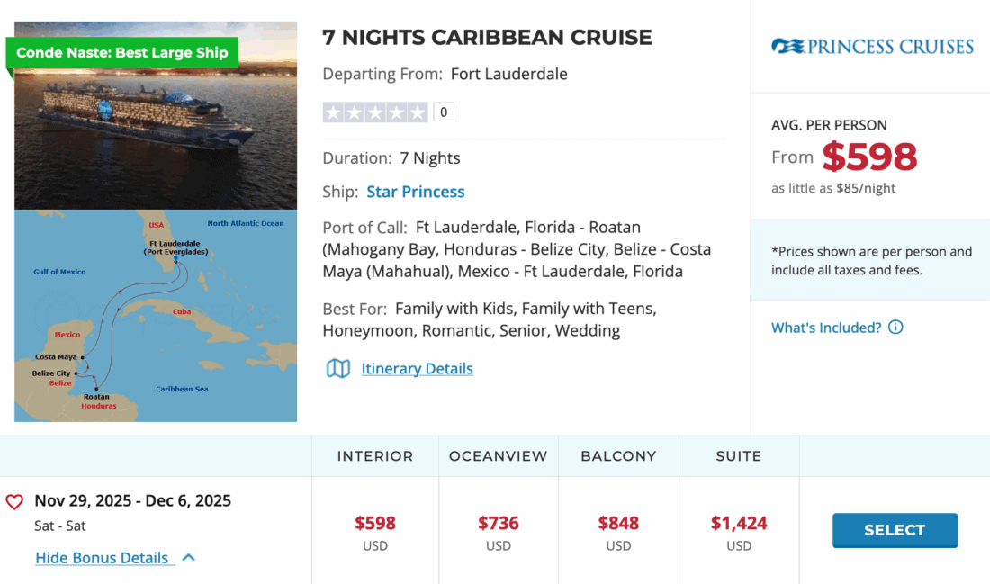This screenshot has height=584, width=990.
Task: Open the Star Princess ship link
Action: [416, 192]
